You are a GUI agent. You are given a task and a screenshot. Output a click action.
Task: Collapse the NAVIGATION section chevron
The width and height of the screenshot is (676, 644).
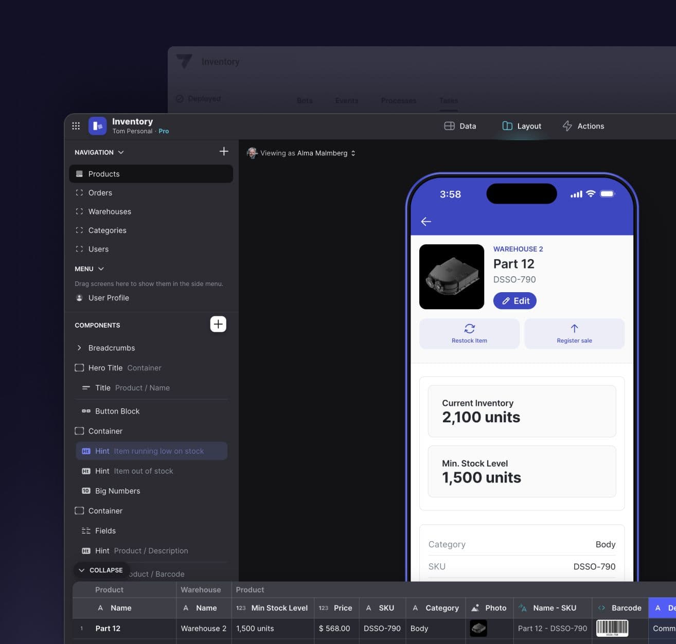coord(121,152)
